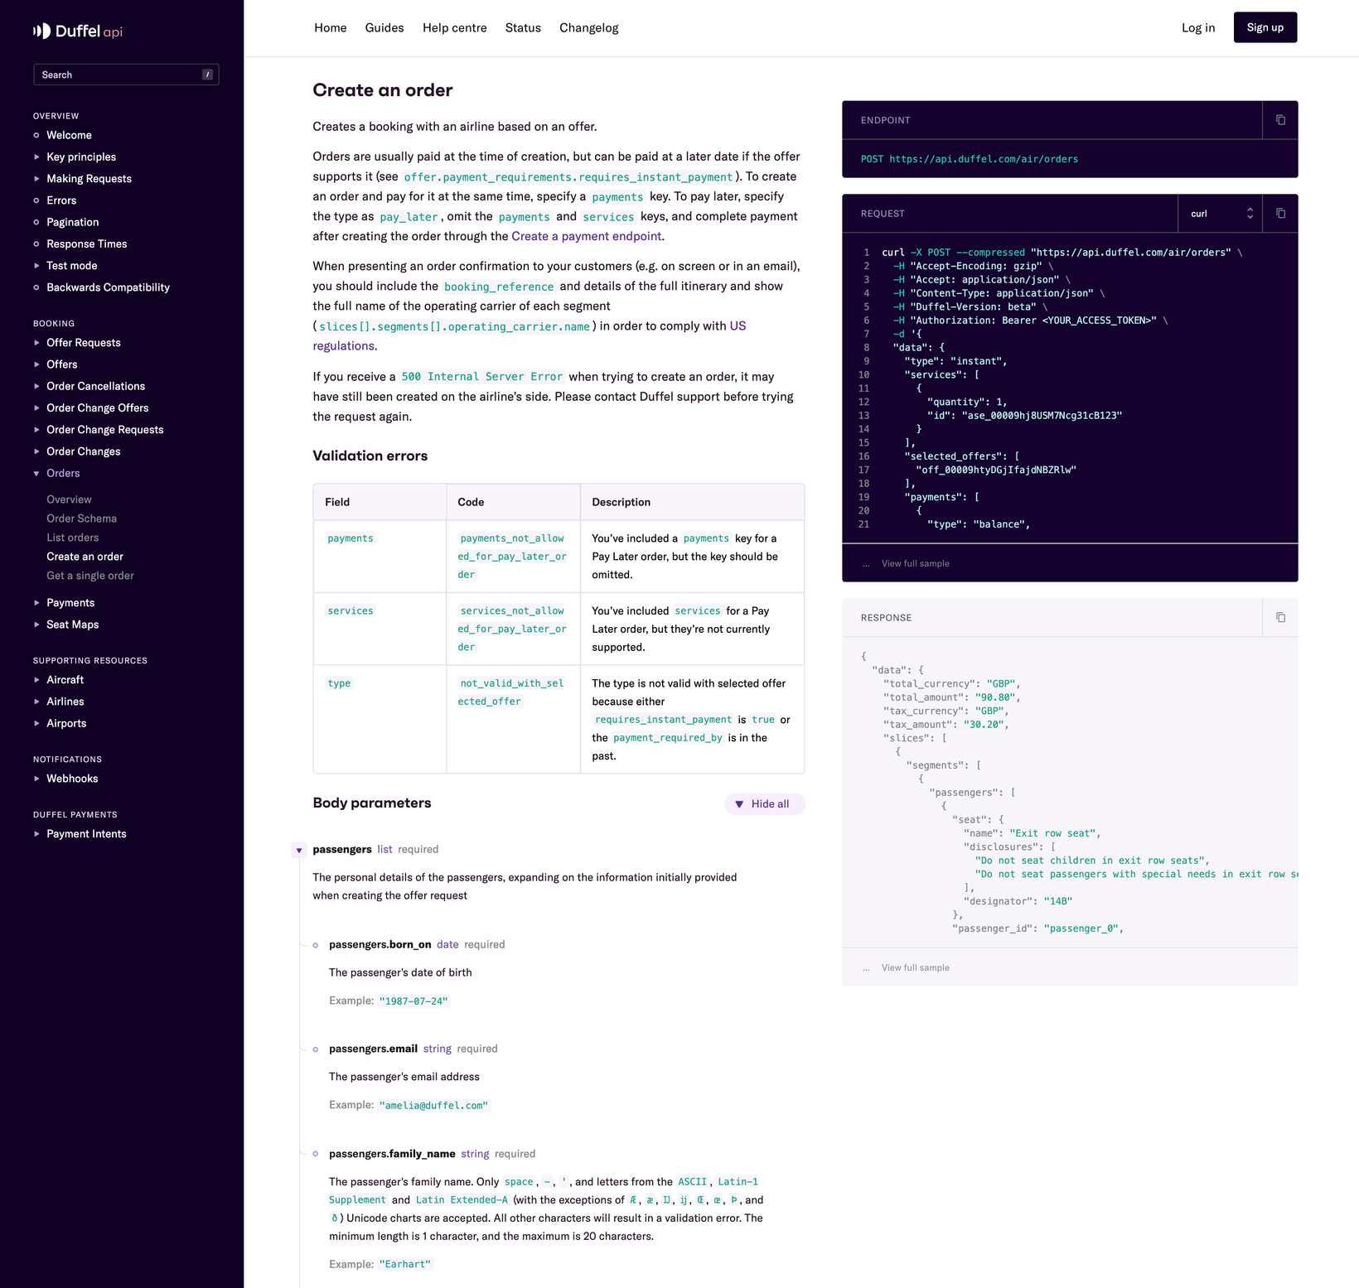Click the Log in link
The image size is (1359, 1288).
point(1198,27)
